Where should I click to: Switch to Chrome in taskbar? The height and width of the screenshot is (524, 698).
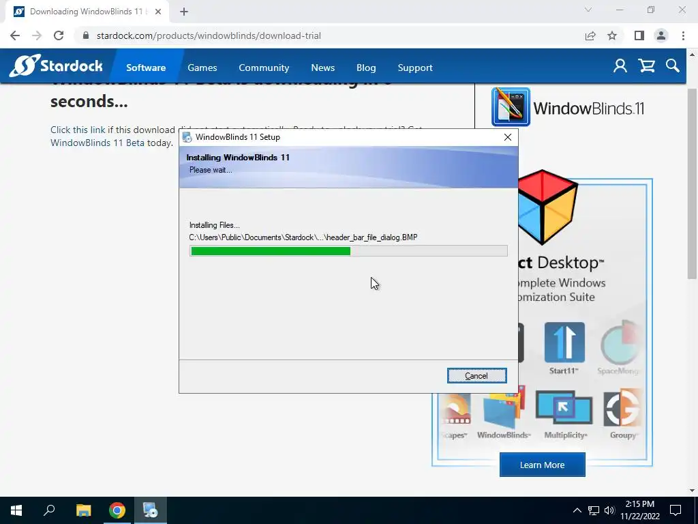[x=117, y=510]
